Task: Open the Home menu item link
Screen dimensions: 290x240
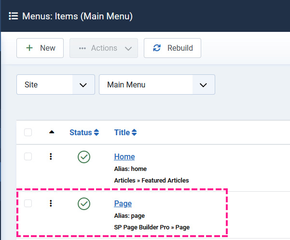Action: [124, 156]
